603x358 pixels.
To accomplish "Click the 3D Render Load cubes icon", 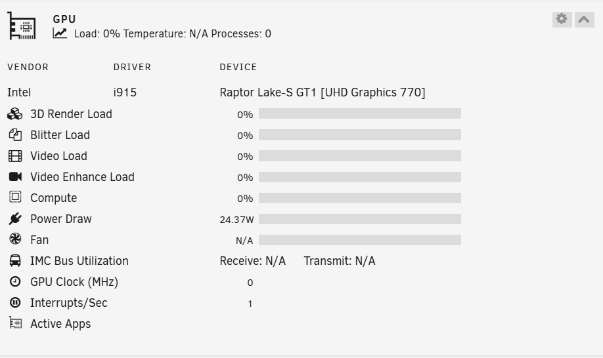I will pyautogui.click(x=15, y=114).
